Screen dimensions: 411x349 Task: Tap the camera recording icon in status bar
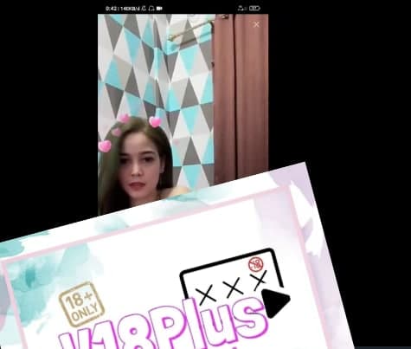(x=159, y=9)
